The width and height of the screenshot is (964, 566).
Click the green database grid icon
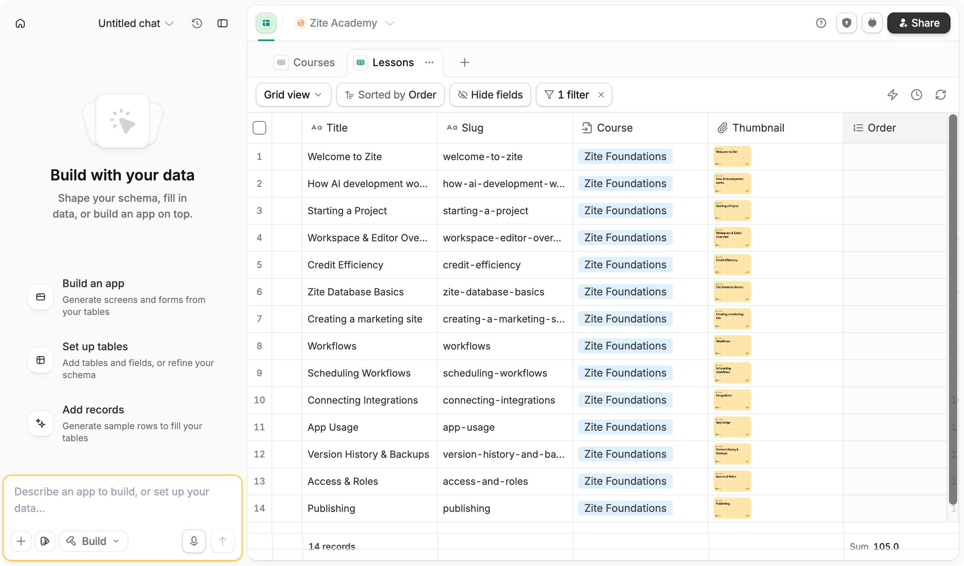click(x=266, y=23)
